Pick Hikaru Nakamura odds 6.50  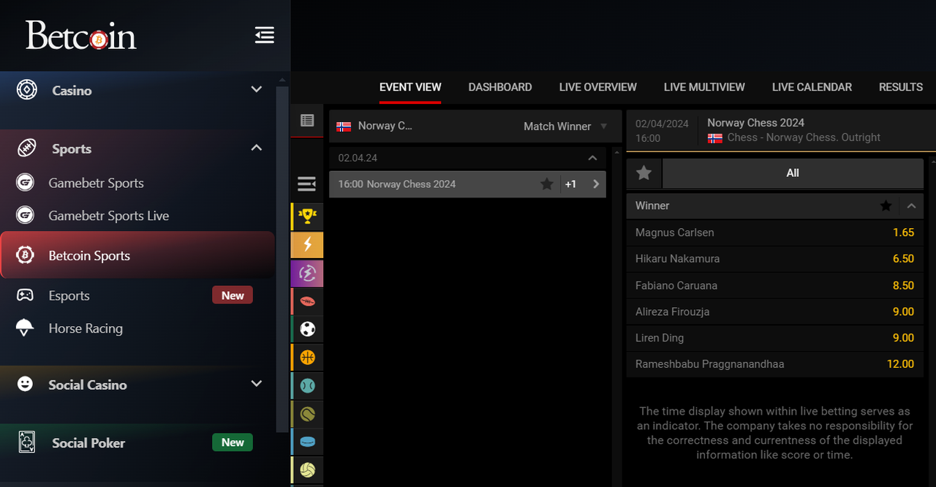(x=774, y=259)
